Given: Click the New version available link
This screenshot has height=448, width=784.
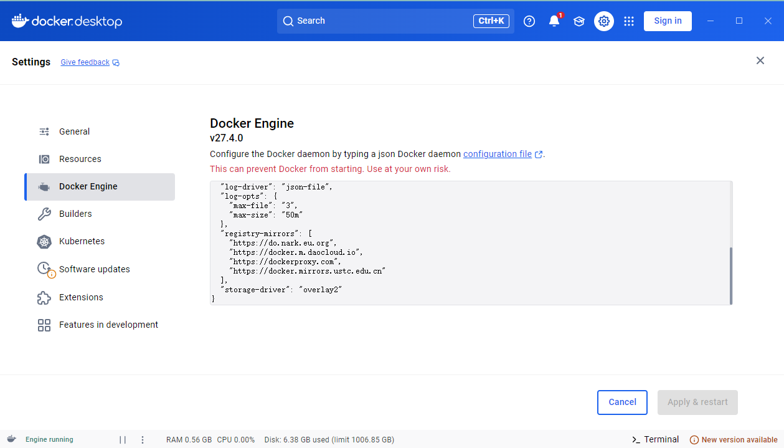Looking at the screenshot, I should [740, 440].
